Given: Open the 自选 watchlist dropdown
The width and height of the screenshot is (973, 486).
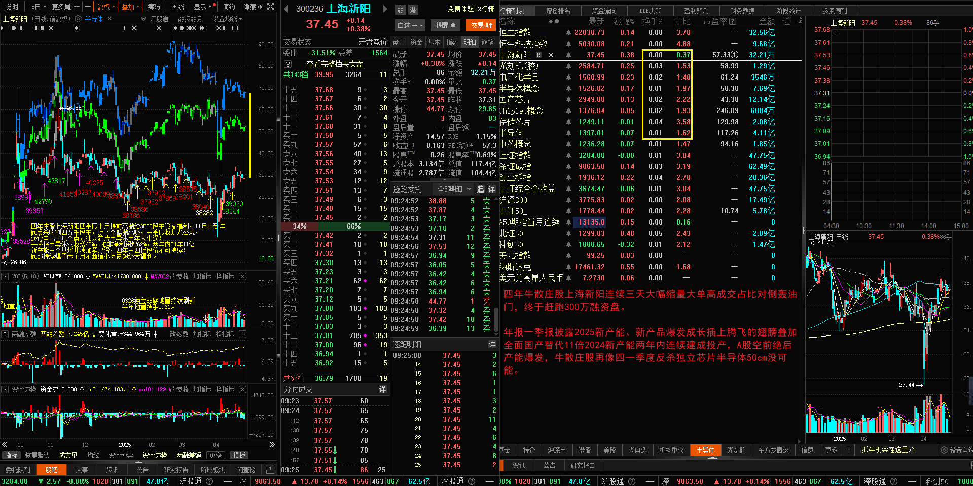Looking at the screenshot, I should 409,25.
